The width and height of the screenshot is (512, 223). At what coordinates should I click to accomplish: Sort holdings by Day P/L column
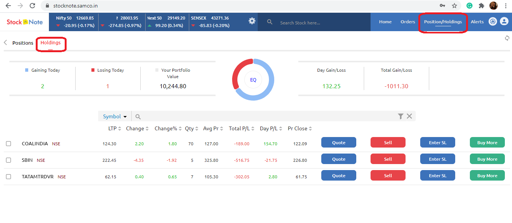(x=271, y=128)
